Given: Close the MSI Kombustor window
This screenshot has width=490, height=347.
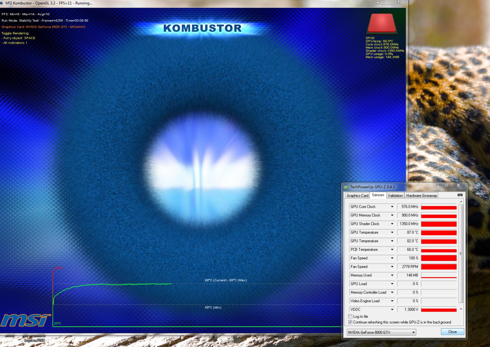Looking at the screenshot, I should click(x=399, y=2).
